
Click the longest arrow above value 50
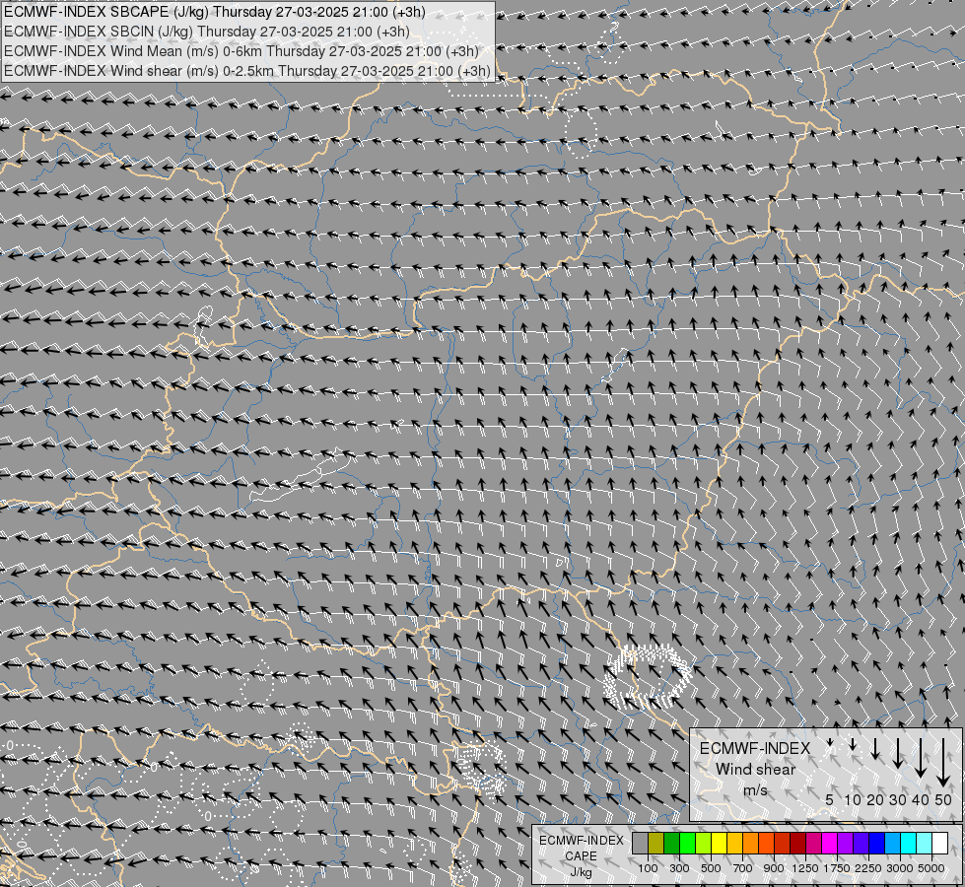[x=943, y=763]
